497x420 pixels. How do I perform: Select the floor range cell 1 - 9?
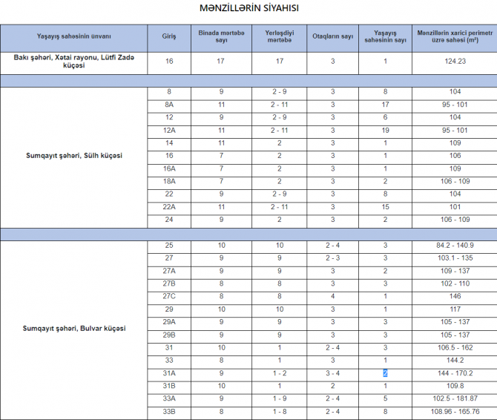coord(280,398)
